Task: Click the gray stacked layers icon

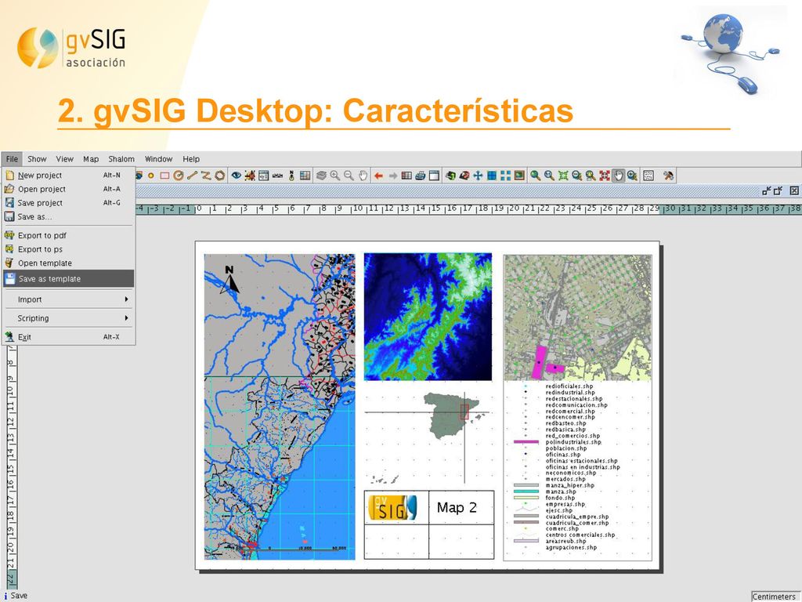Action: 321,176
